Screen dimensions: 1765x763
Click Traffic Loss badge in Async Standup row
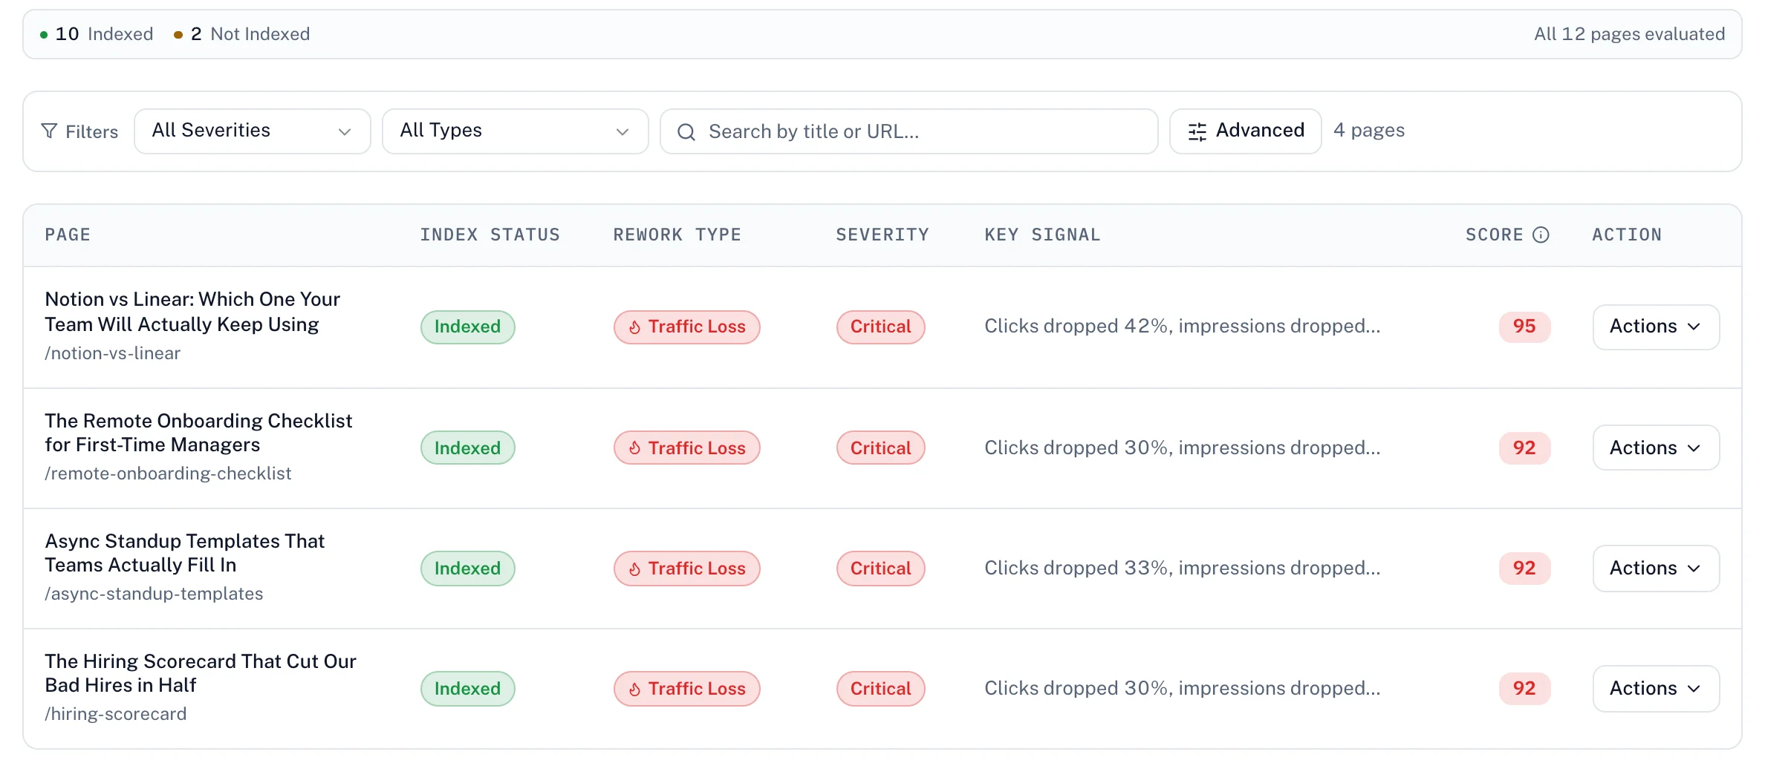coord(687,569)
